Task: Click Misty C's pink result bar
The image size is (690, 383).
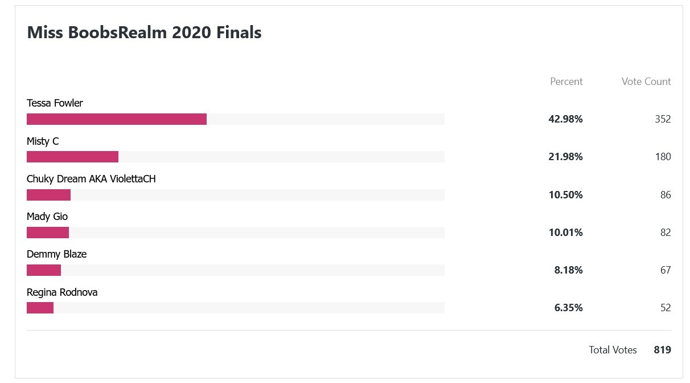Action: pyautogui.click(x=72, y=157)
